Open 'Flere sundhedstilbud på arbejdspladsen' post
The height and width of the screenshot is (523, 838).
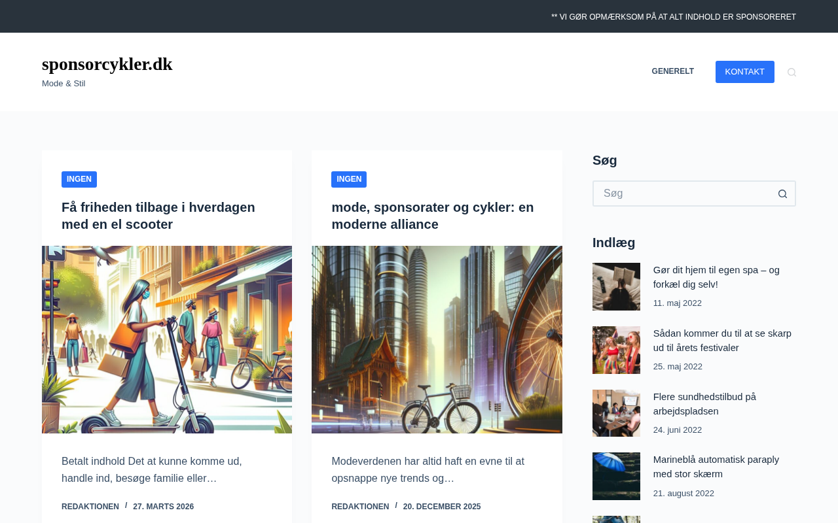pyautogui.click(x=704, y=404)
